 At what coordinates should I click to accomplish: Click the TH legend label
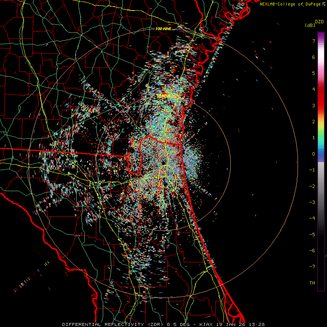point(312,283)
